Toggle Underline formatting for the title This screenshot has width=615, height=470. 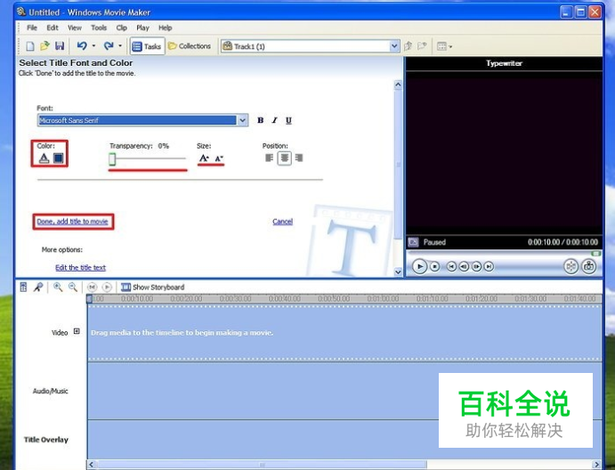[288, 120]
